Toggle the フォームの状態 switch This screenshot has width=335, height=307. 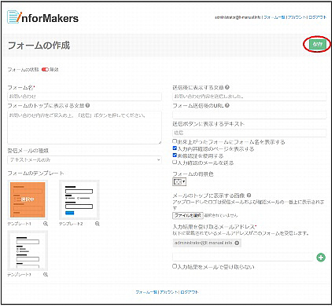click(45, 70)
